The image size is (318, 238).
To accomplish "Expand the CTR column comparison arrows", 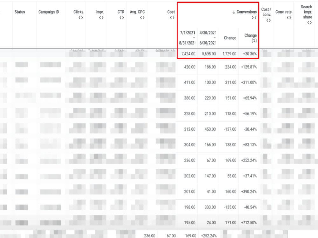I will coord(122,17).
